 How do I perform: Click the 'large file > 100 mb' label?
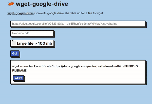[34, 43]
